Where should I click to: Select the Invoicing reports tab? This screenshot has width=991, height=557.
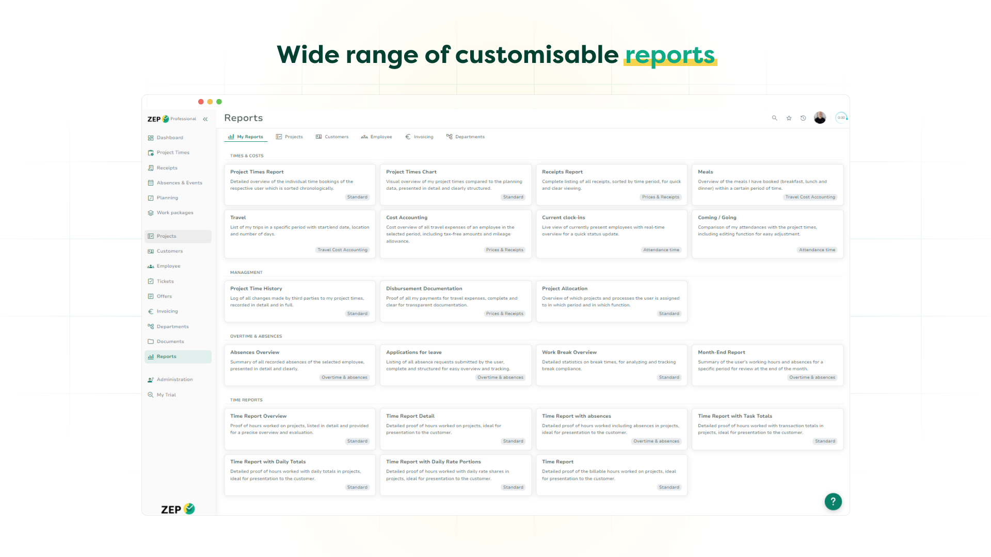419,137
